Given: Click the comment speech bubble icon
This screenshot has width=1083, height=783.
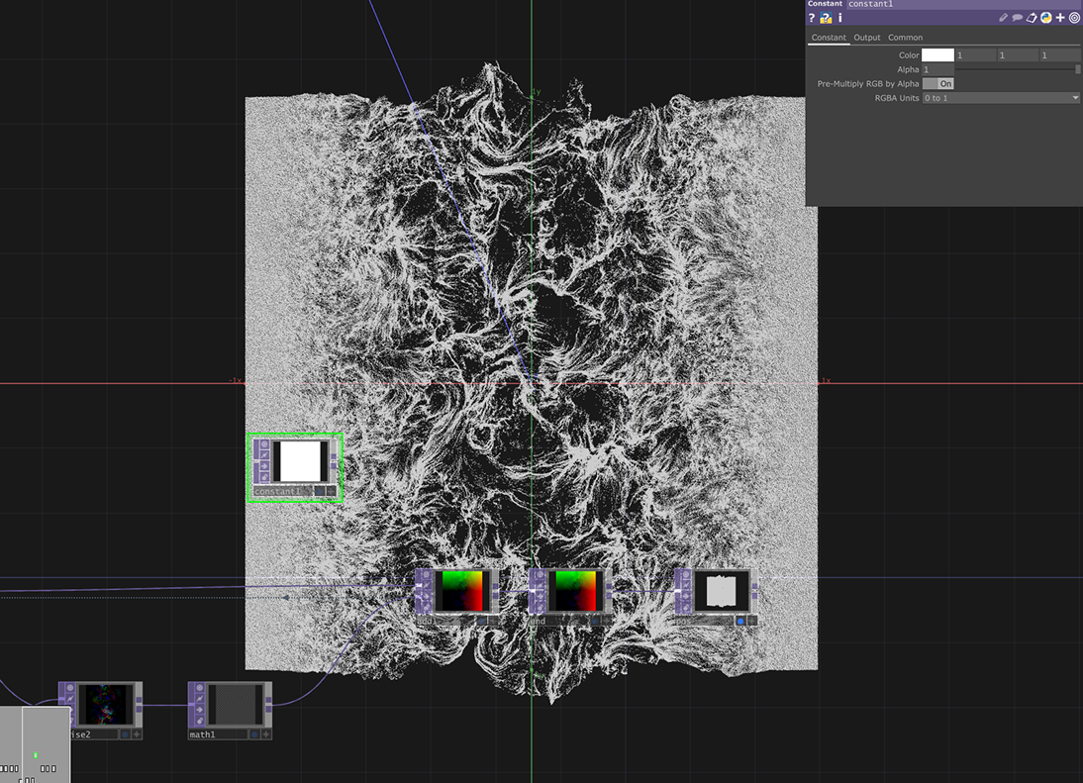Looking at the screenshot, I should (1017, 18).
